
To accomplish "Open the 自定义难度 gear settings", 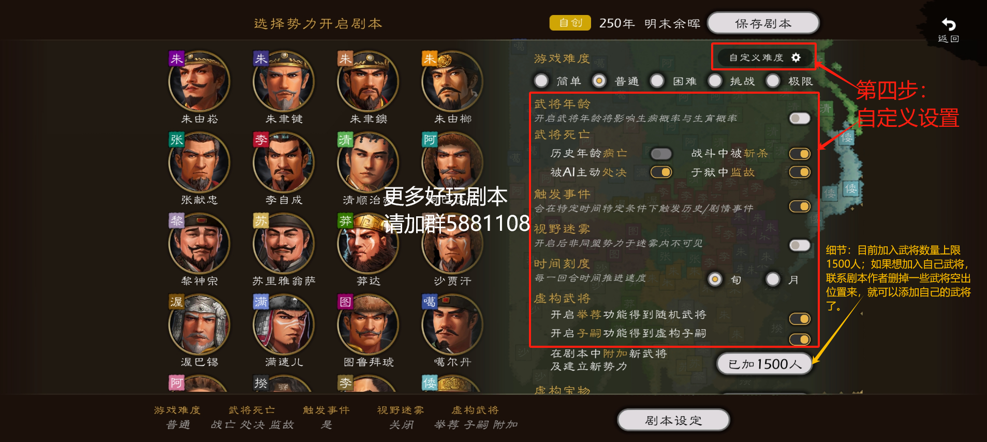I will [764, 57].
